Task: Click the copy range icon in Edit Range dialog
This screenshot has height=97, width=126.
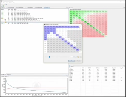Action: pyautogui.click(x=77, y=57)
